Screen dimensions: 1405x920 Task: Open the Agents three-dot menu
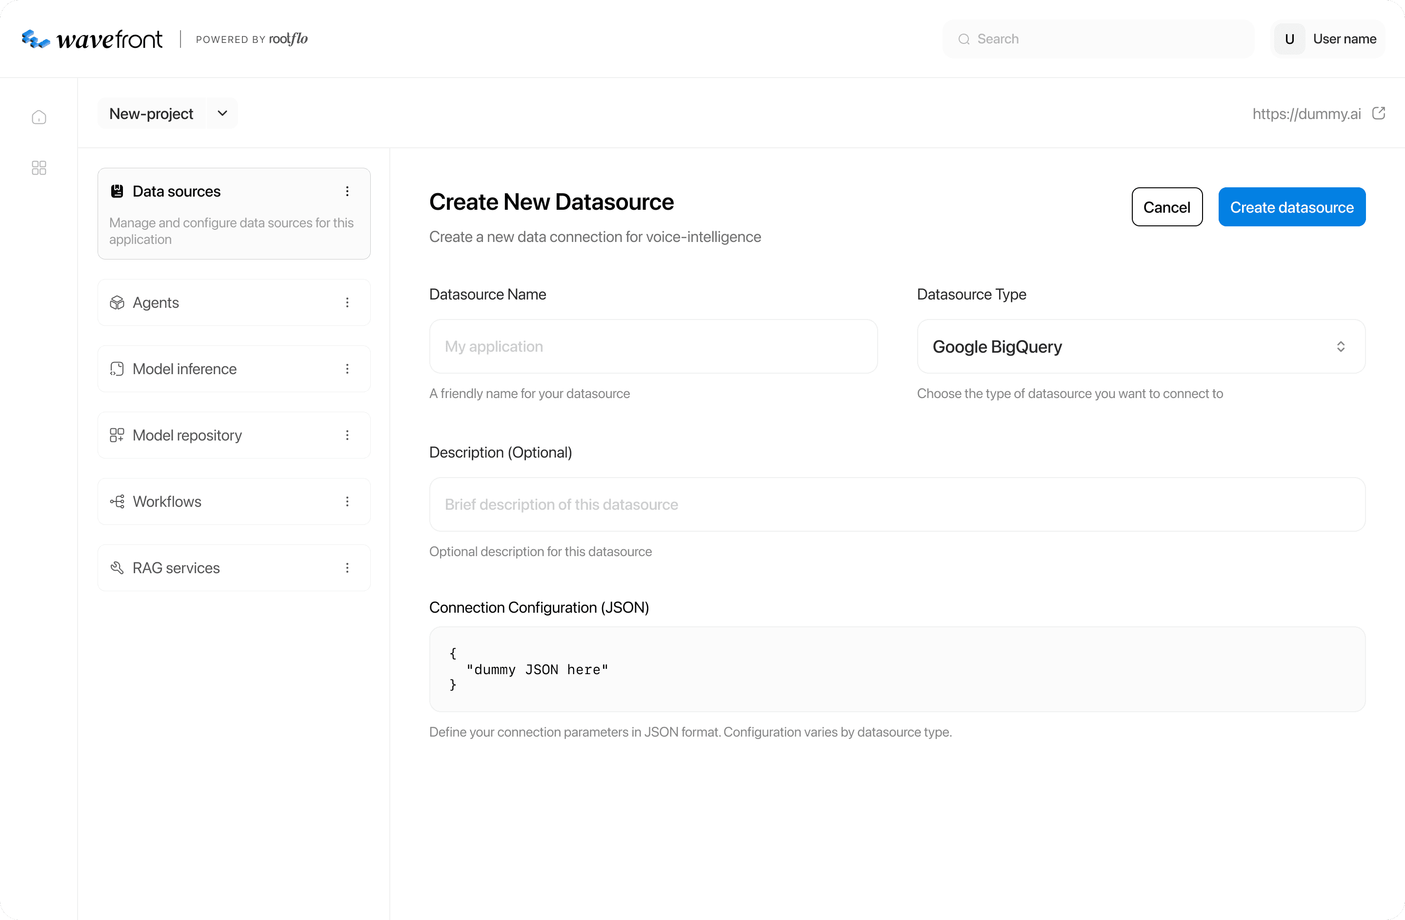coord(347,303)
